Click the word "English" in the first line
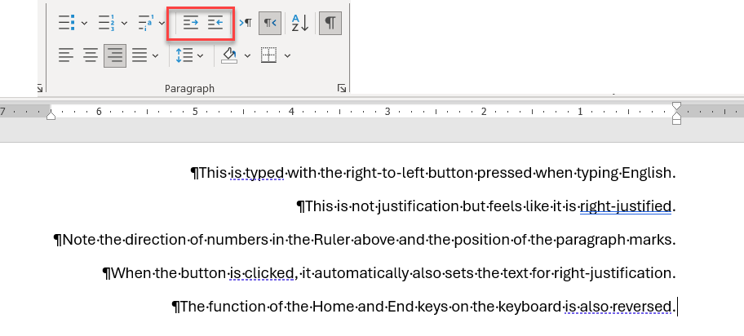This screenshot has height=336, width=744. pos(646,173)
